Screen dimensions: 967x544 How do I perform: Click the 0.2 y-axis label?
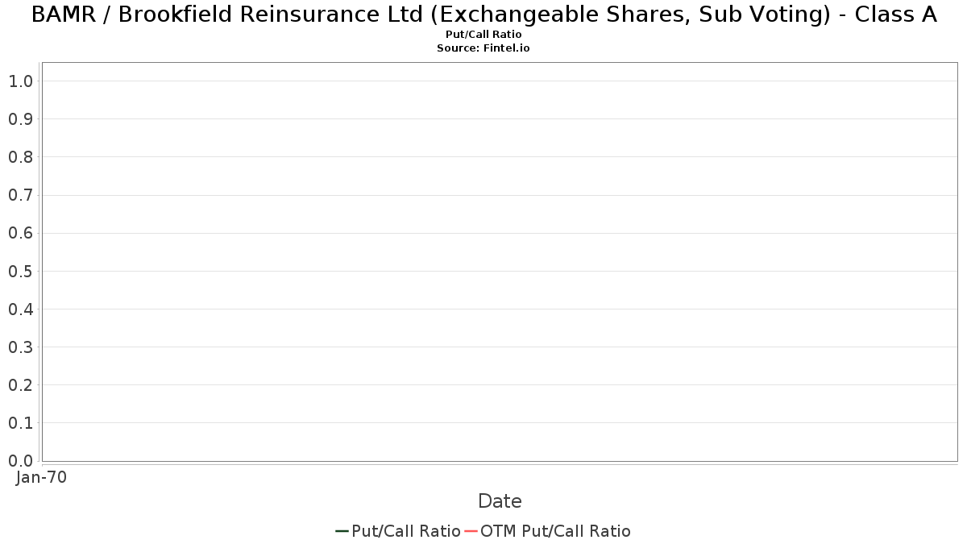click(20, 384)
